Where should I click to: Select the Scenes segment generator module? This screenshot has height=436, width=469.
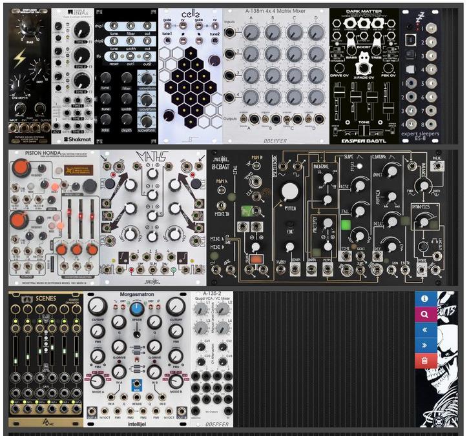click(x=46, y=359)
